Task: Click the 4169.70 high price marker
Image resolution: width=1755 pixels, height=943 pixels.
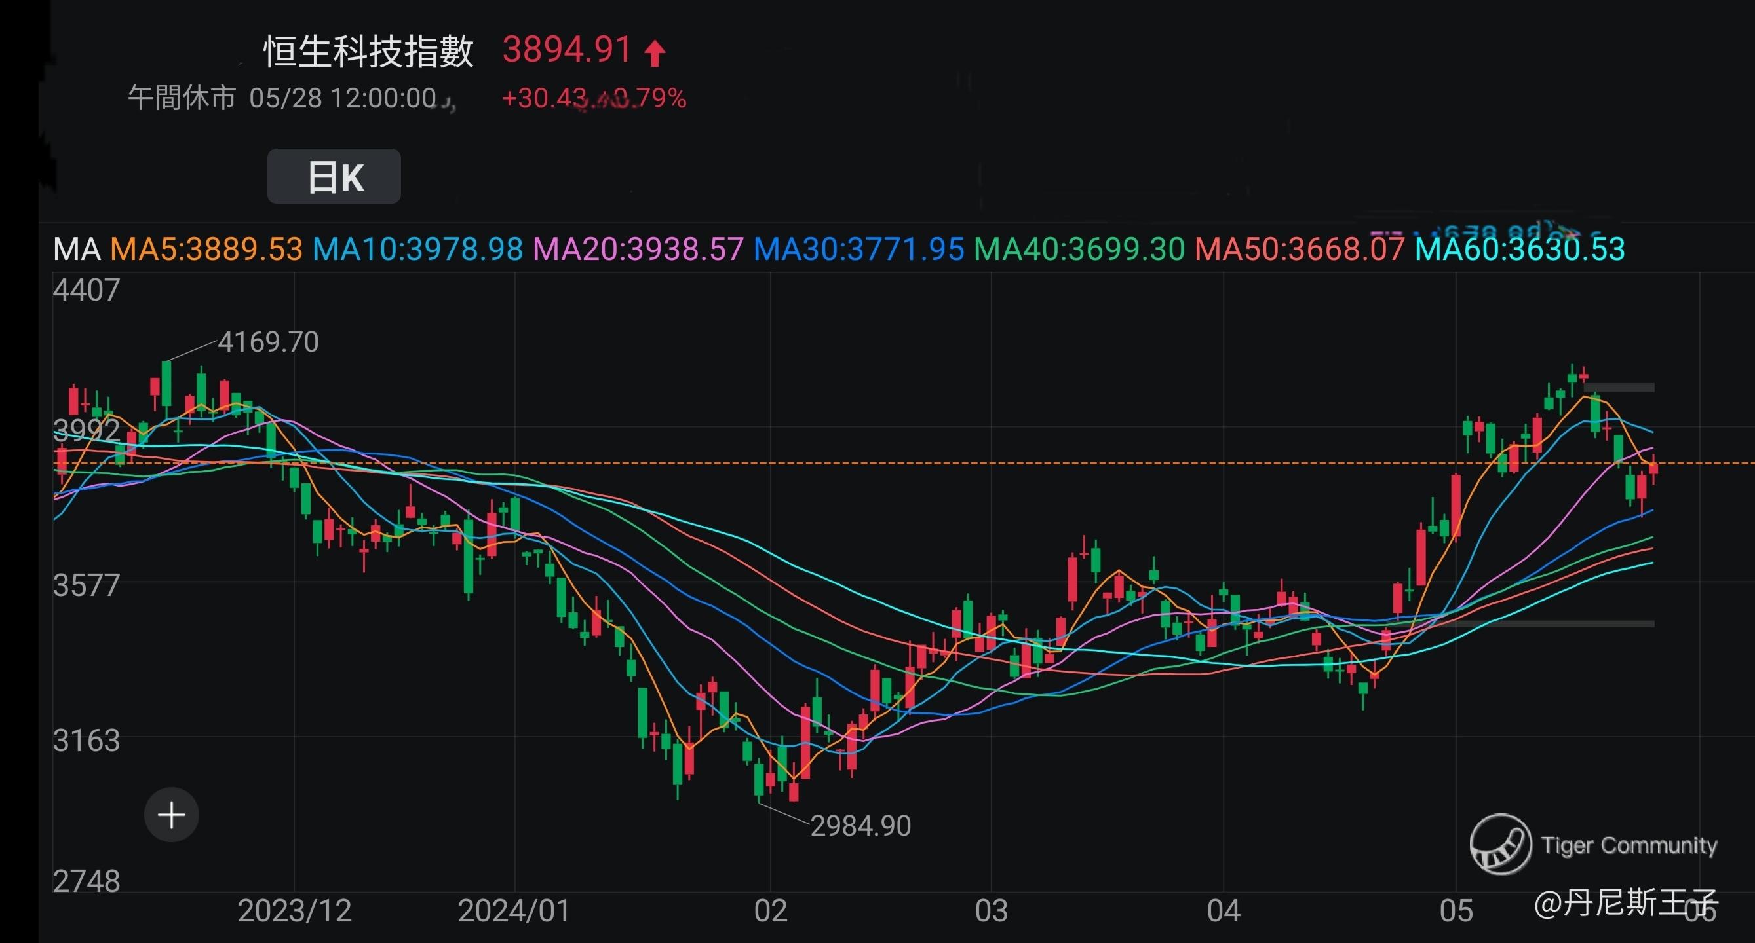Action: [268, 342]
